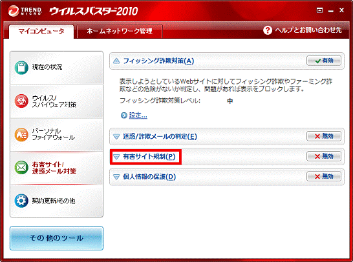Minimize the ウイルスバスター window
Screen dimensions: 353x262
(331, 10)
